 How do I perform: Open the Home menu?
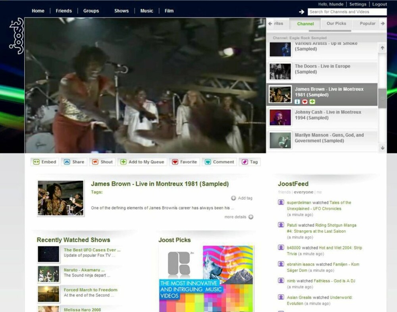[x=38, y=11]
